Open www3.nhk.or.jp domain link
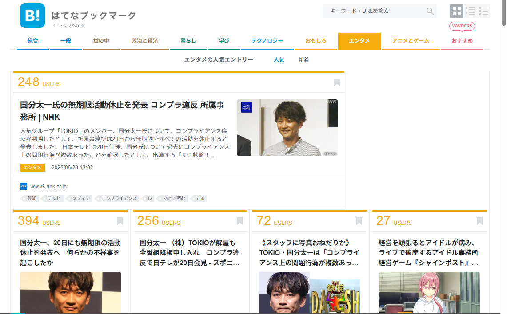Screen dimensions: 507x314 coord(48,187)
